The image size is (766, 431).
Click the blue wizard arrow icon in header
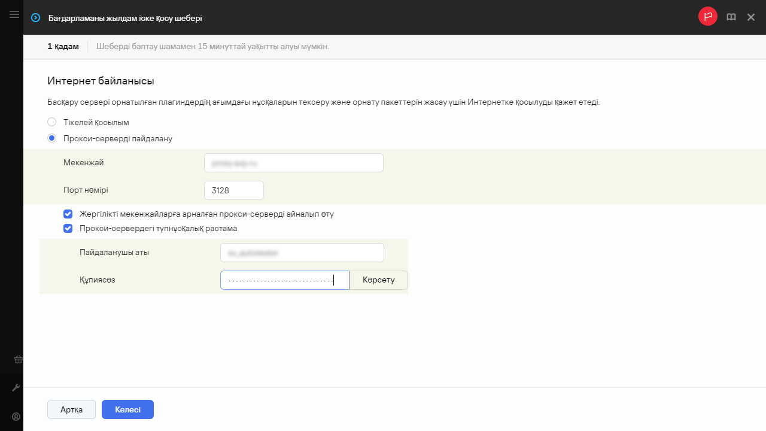(x=35, y=18)
